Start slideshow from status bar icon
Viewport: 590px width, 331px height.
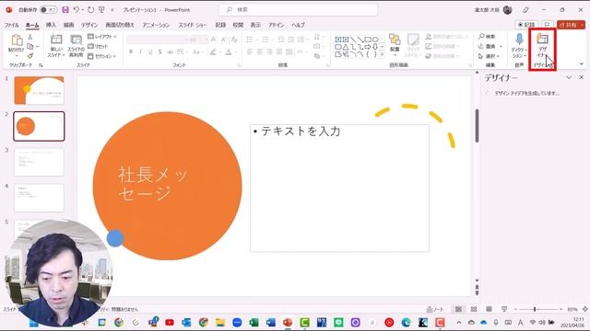point(504,309)
